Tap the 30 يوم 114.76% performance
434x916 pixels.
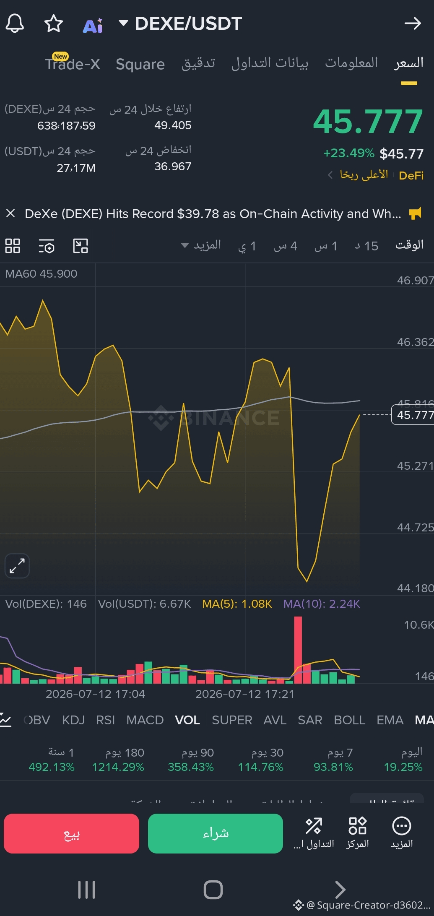[261, 760]
